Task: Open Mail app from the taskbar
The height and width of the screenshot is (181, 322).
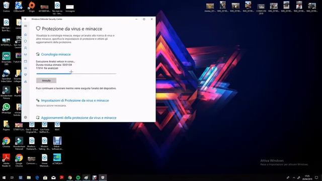Action: pos(53,177)
